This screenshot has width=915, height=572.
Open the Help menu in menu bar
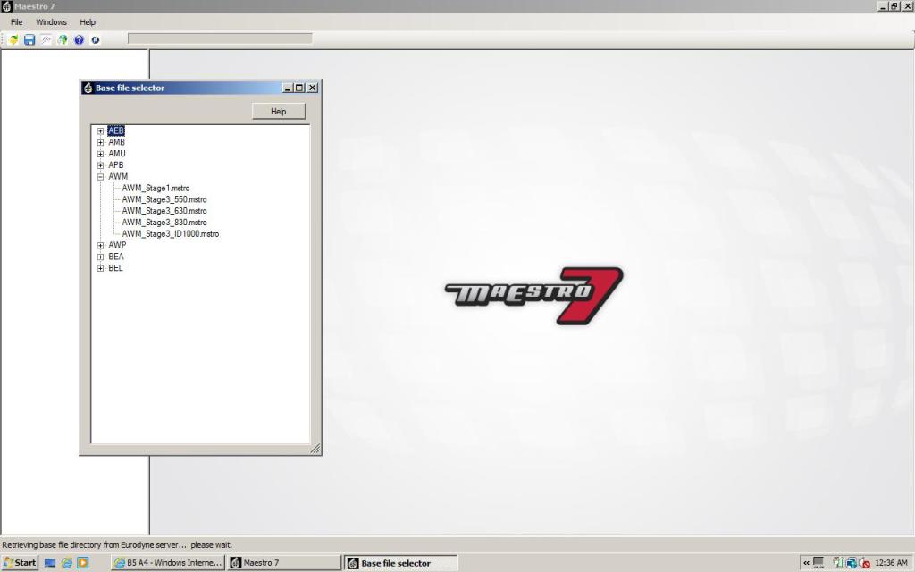pos(88,22)
